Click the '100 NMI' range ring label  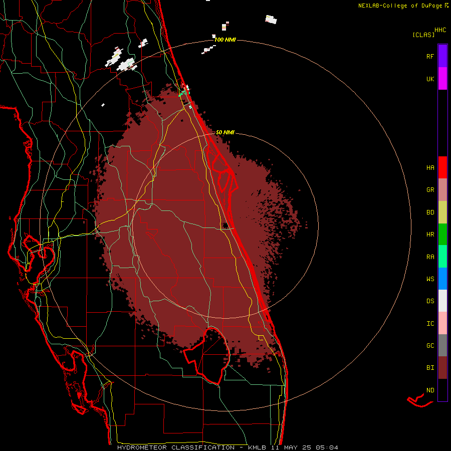[225, 40]
